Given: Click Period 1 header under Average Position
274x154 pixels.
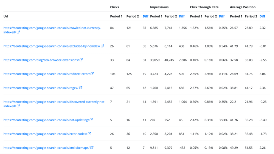Looking at the screenshot, I should click(236, 16).
